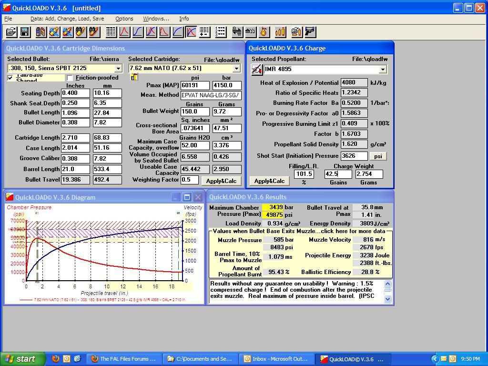
Task: Click Maximum Case Capacity grains field
Action: pos(195,145)
